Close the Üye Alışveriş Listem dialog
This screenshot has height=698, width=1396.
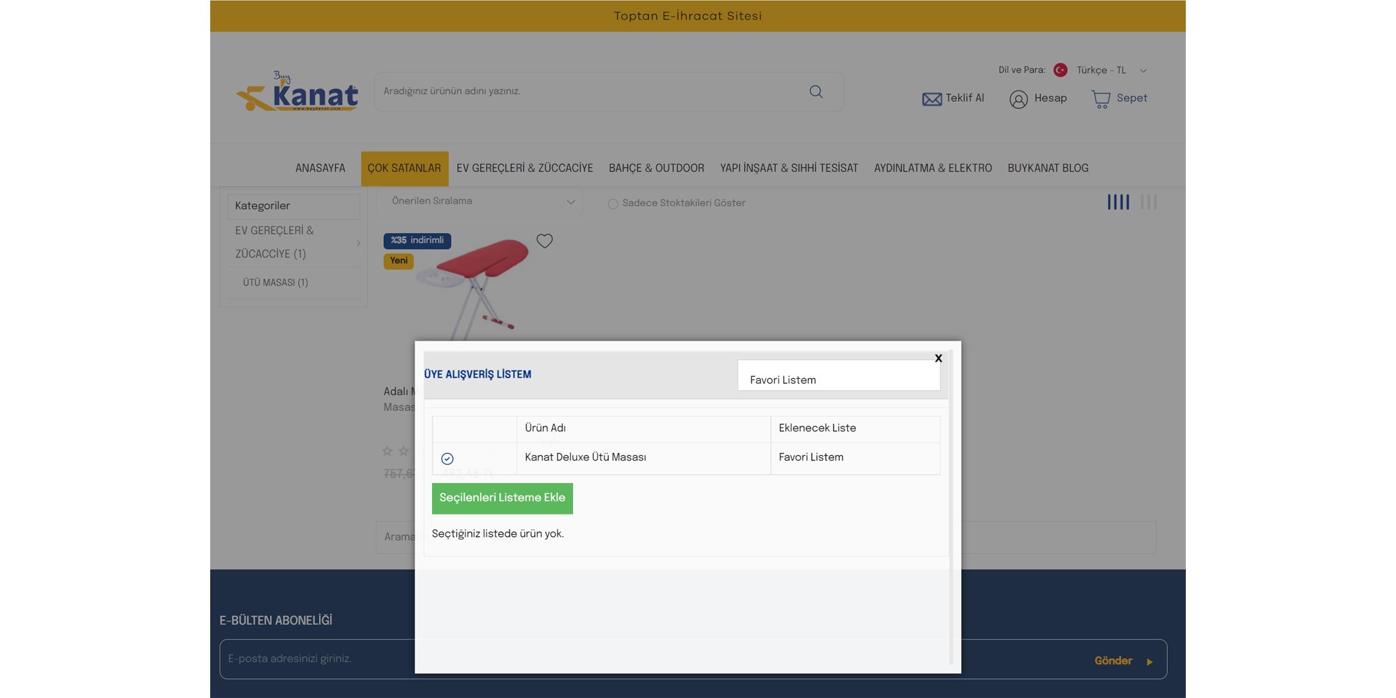pos(938,358)
